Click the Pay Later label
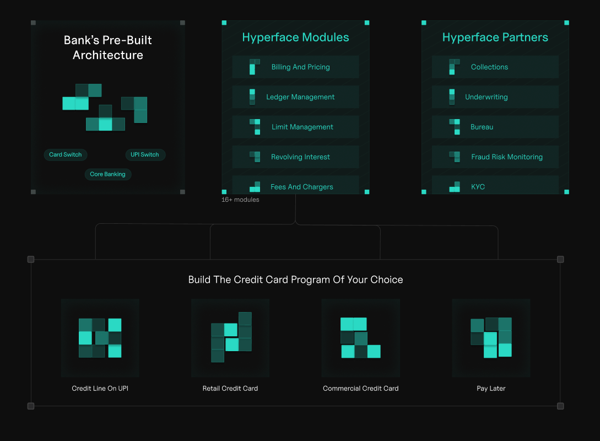The width and height of the screenshot is (600, 441). pyautogui.click(x=491, y=388)
